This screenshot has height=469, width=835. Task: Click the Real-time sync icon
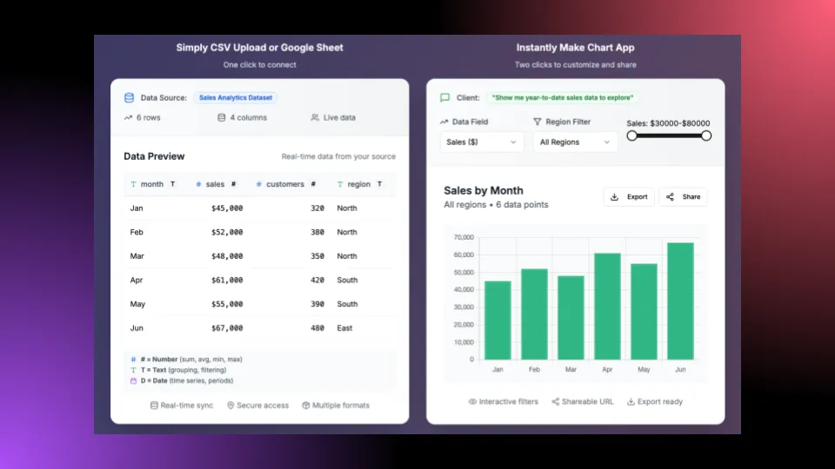(x=154, y=406)
